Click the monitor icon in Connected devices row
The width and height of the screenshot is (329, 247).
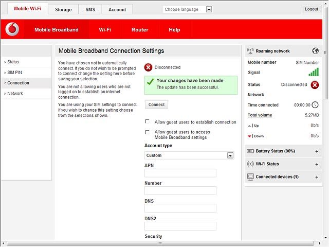(250, 177)
